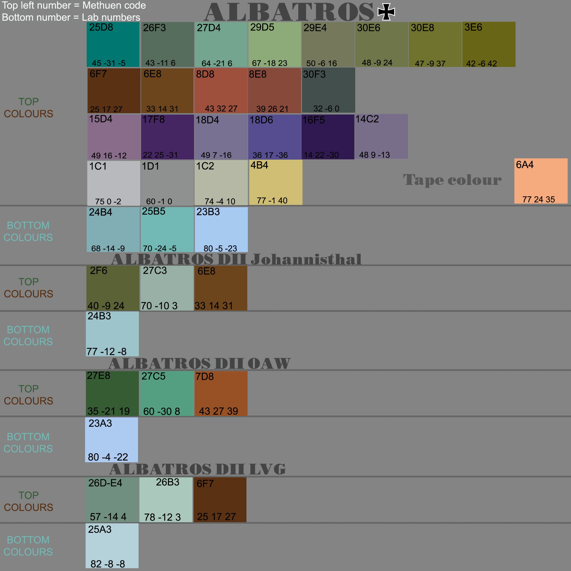This screenshot has height=571, width=571.
Task: Pick the 6F7 swatch in LVG section
Action: click(x=220, y=500)
